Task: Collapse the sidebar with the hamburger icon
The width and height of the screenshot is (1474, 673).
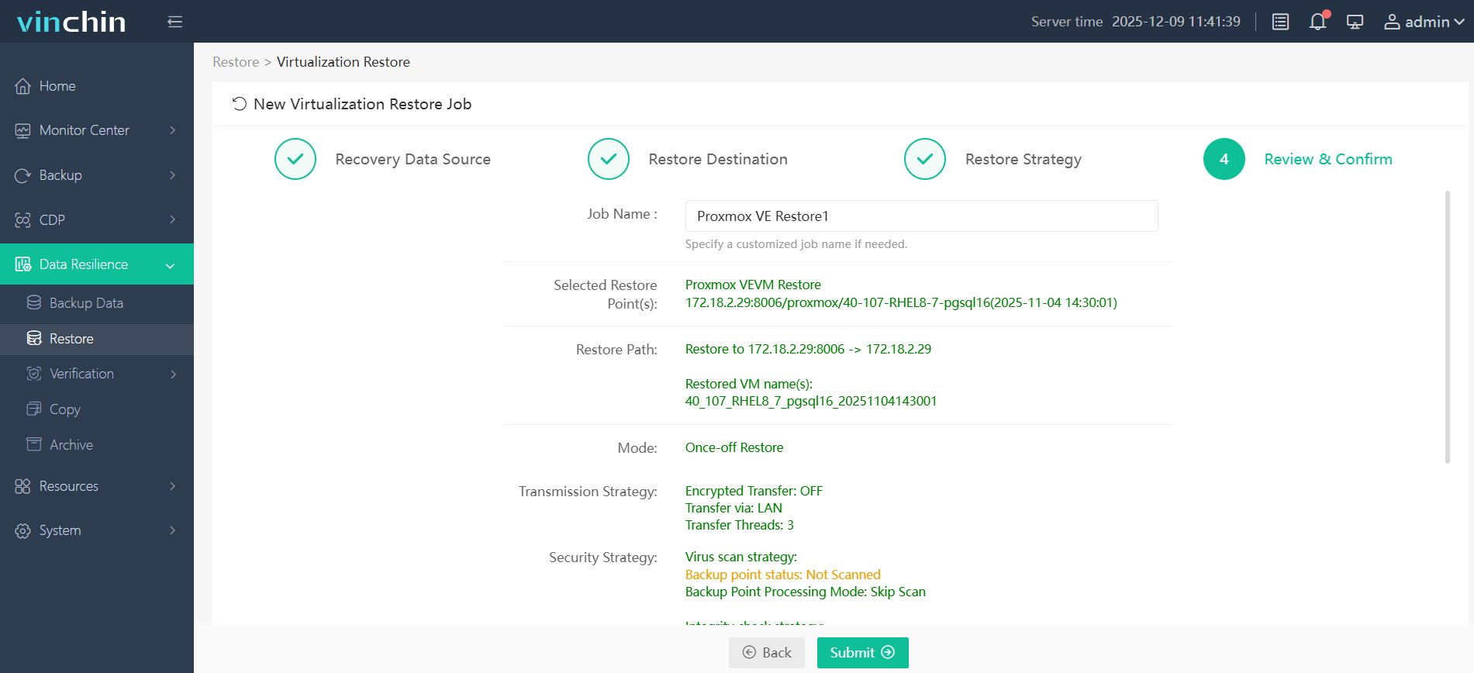Action: click(x=174, y=22)
